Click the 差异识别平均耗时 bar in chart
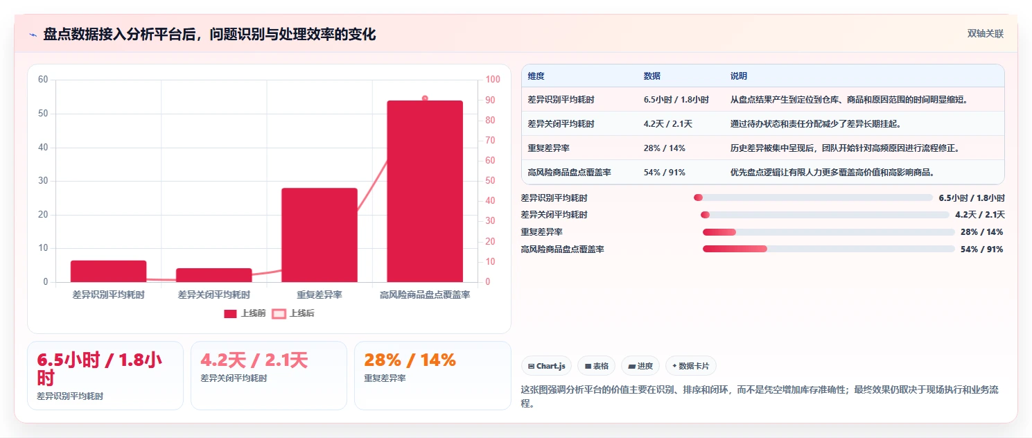Viewport: 1032px width, 438px height. (x=109, y=271)
